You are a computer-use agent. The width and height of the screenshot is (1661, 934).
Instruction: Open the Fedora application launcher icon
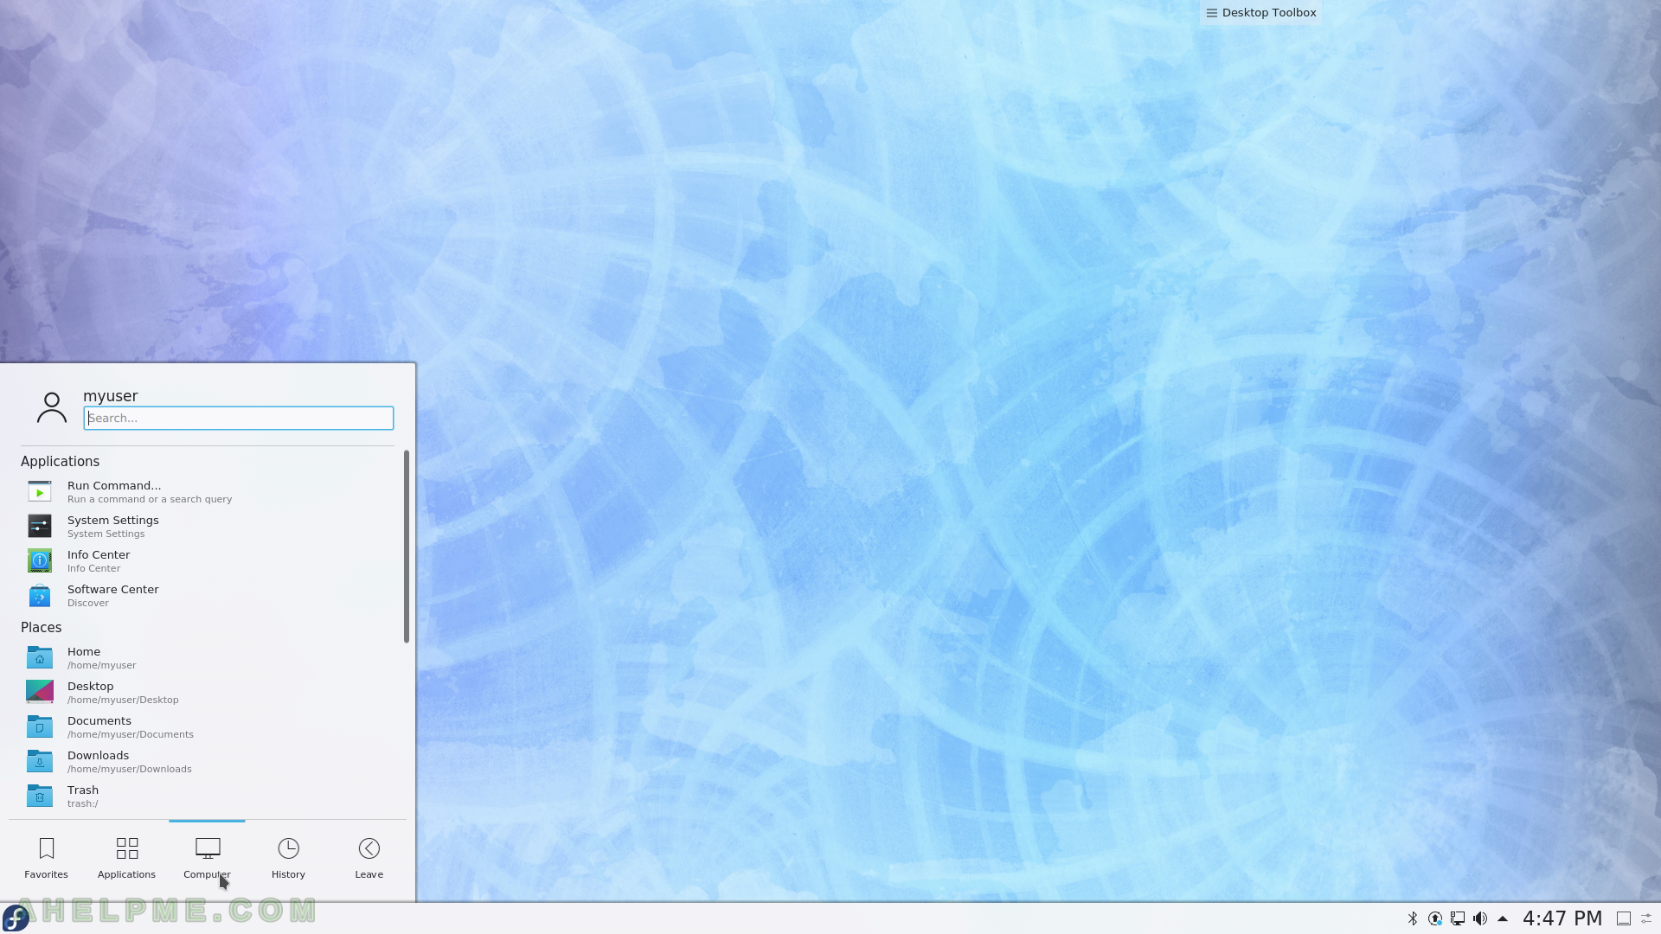[16, 918]
